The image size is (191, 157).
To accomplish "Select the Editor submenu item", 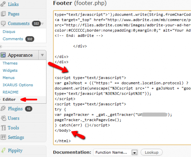I will (9, 99).
